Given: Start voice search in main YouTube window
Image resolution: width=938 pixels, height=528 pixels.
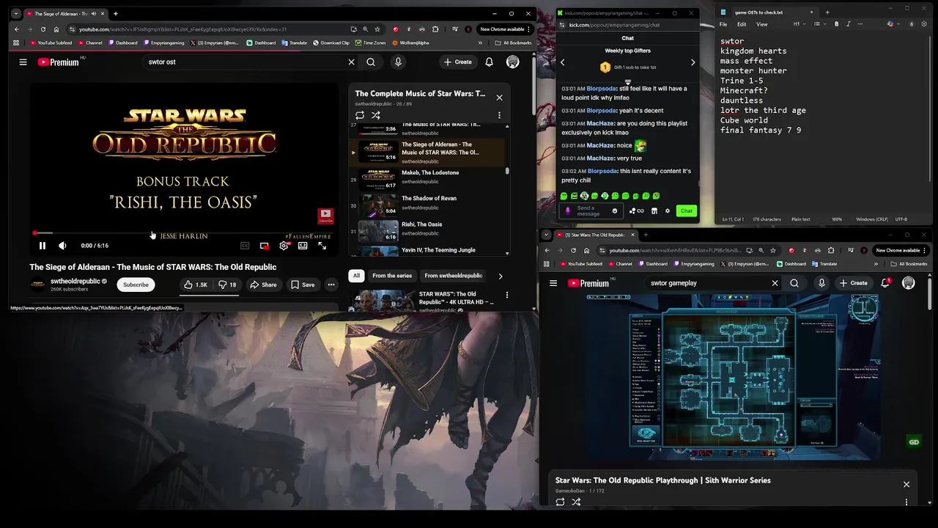Looking at the screenshot, I should (398, 62).
